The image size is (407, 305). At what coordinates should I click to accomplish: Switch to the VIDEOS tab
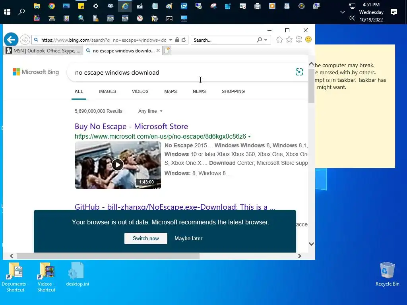[x=140, y=91]
